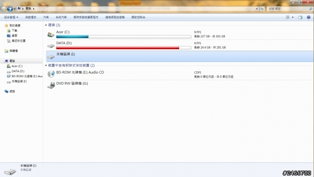The width and height of the screenshot is (314, 177).
Task: Open the recent pages arrow beside navigation buttons
Action: click(14, 9)
